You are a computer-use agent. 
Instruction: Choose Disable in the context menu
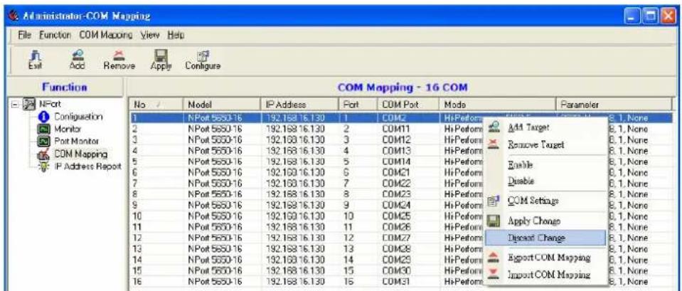click(545, 180)
